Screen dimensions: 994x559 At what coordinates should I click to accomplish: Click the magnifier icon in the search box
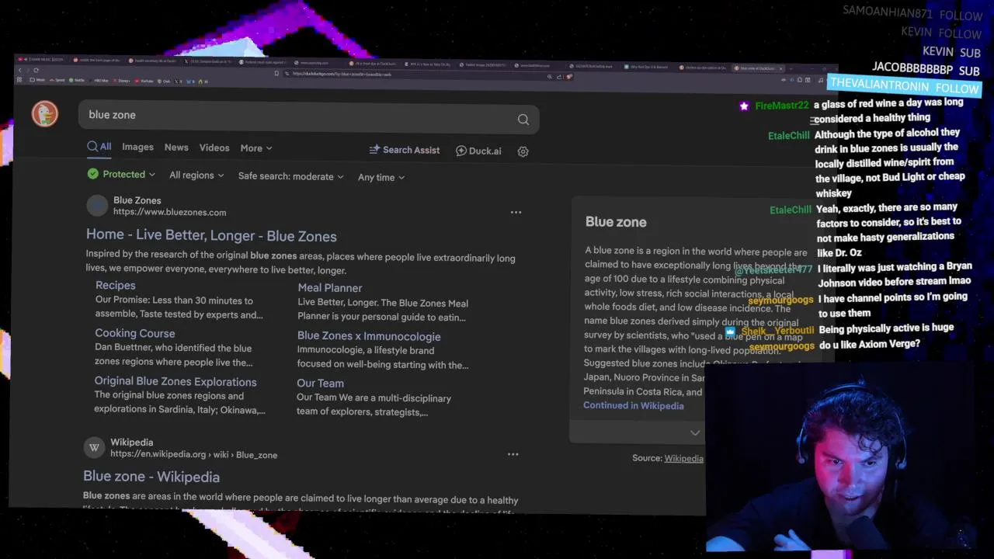[x=523, y=120]
